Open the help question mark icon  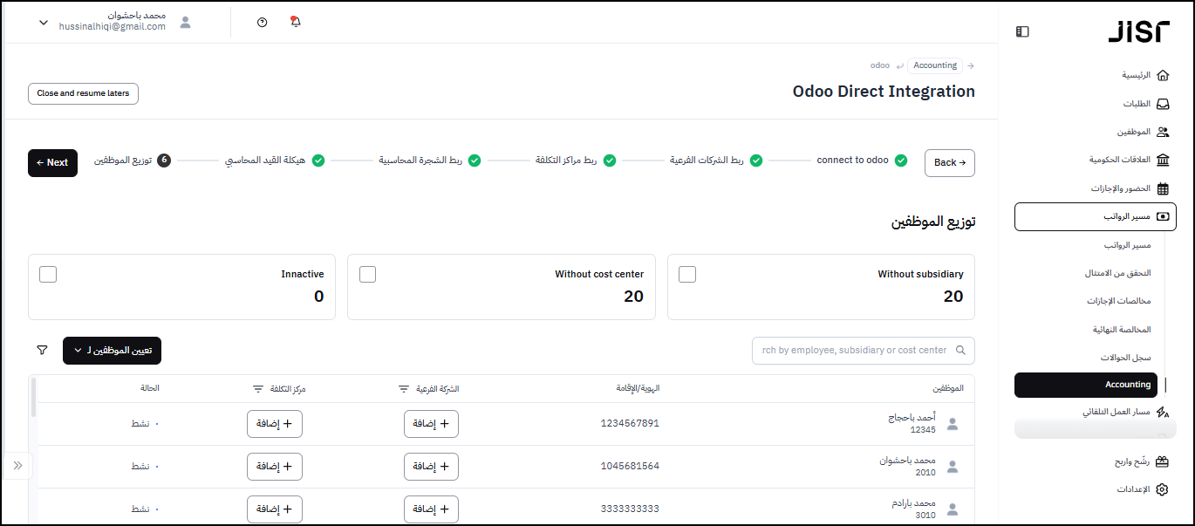263,23
